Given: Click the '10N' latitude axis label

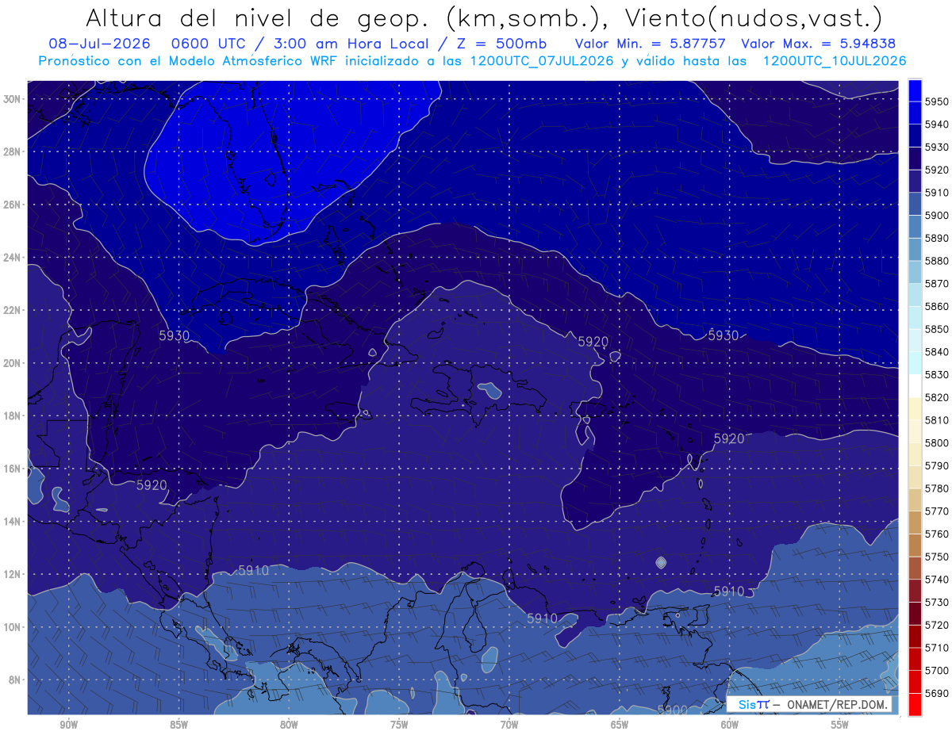Looking at the screenshot, I should tap(12, 627).
